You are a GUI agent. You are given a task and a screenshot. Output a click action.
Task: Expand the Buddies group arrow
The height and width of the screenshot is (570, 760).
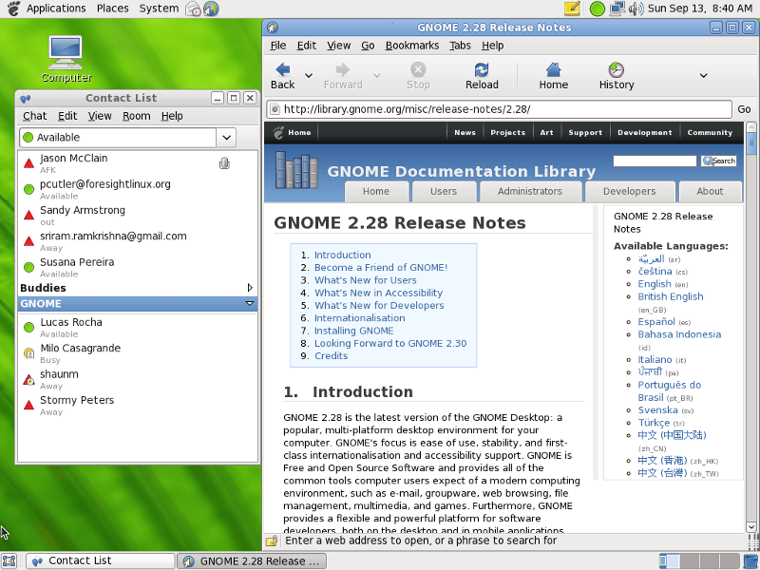249,287
